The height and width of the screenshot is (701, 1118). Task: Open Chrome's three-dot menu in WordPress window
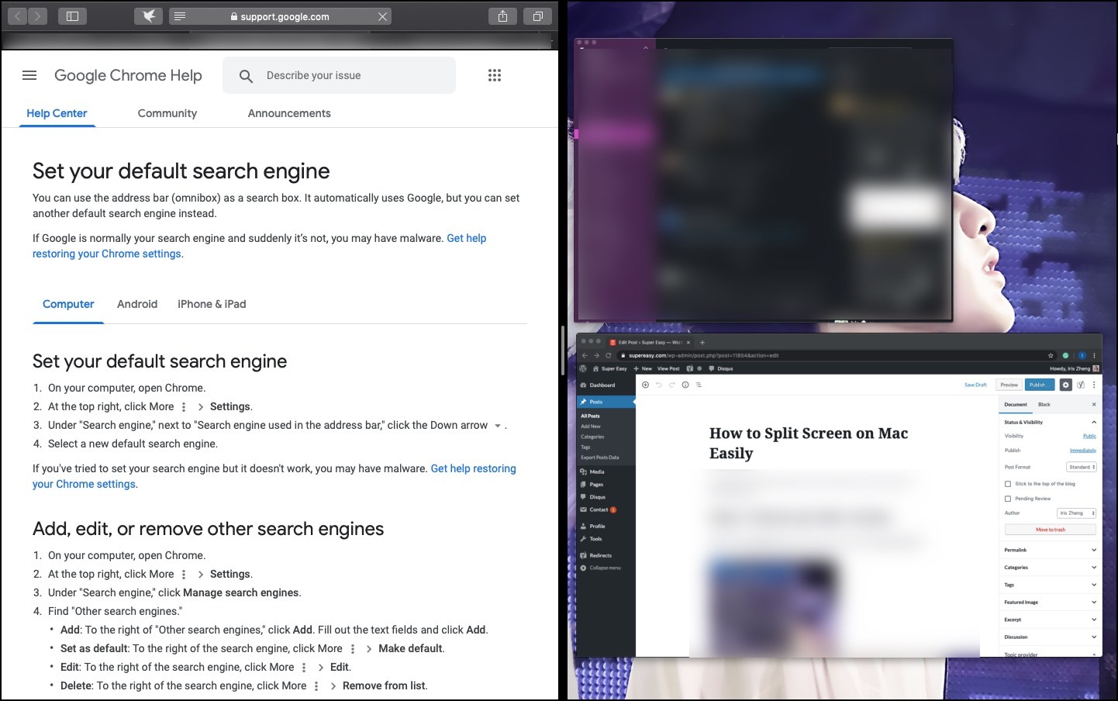pyautogui.click(x=1094, y=355)
